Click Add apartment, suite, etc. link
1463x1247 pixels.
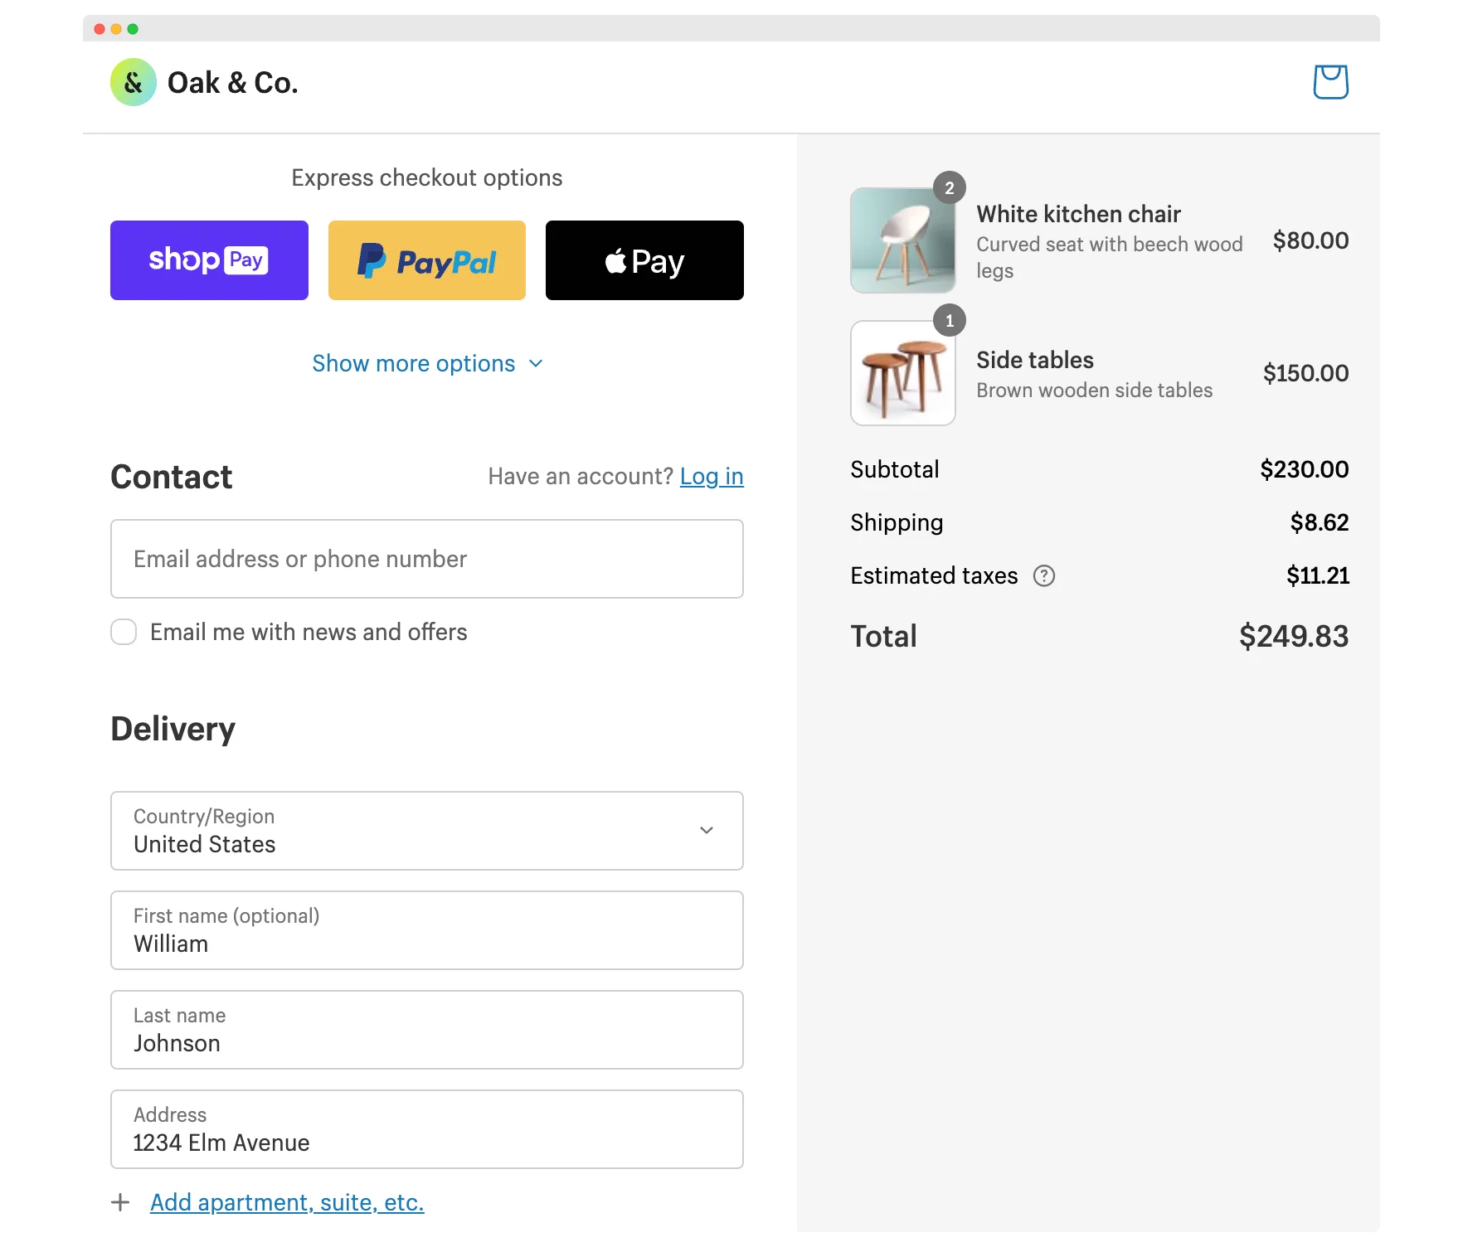coord(287,1202)
